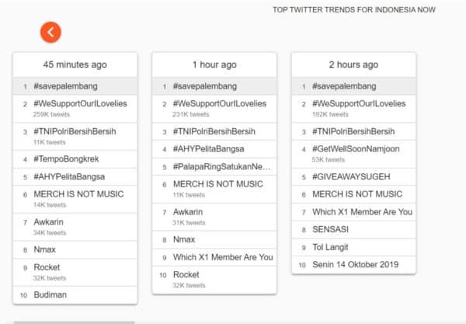Open Rocket in 1 hour ago list

point(186,275)
